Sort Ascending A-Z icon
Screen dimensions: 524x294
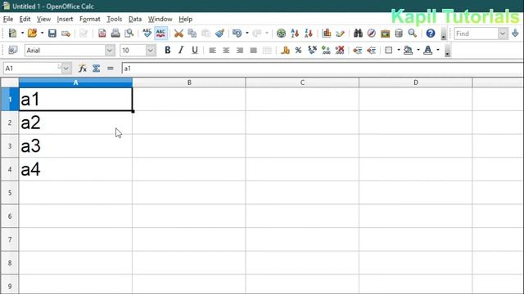coord(295,33)
